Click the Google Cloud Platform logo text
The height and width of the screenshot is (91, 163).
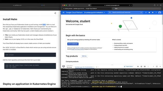point(74,12)
